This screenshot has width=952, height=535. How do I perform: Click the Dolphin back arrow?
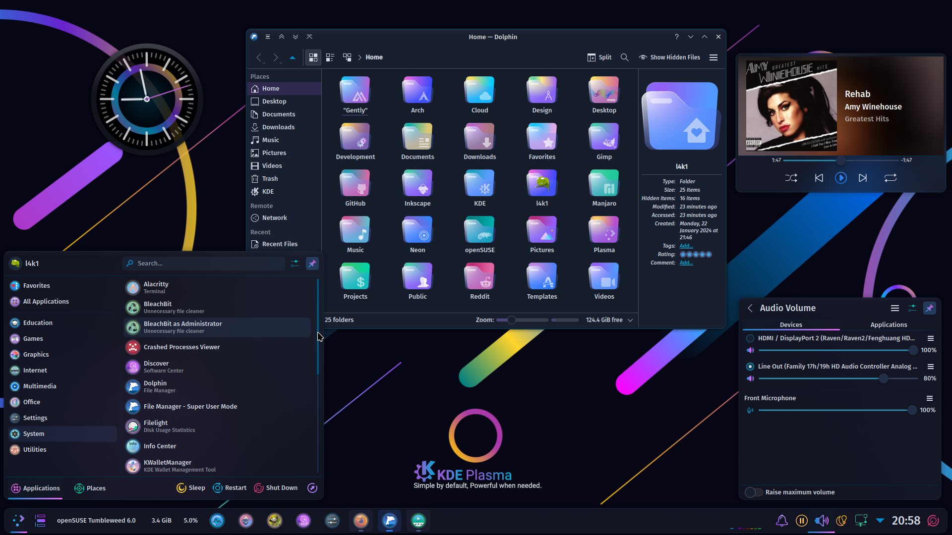[x=259, y=57]
